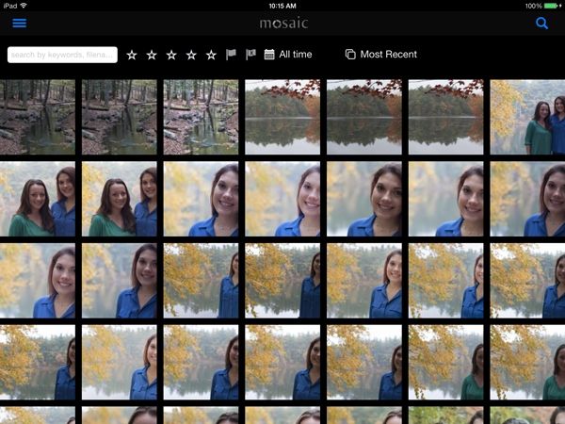Toggle the first flag filter
The height and width of the screenshot is (424, 565).
[x=231, y=55]
